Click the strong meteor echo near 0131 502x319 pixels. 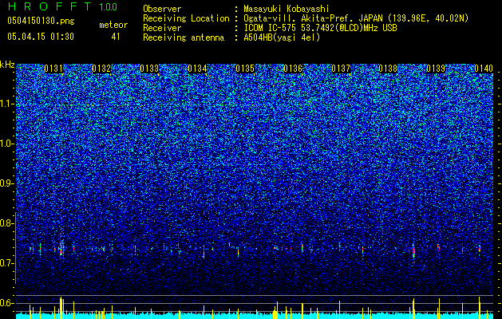pyautogui.click(x=61, y=249)
